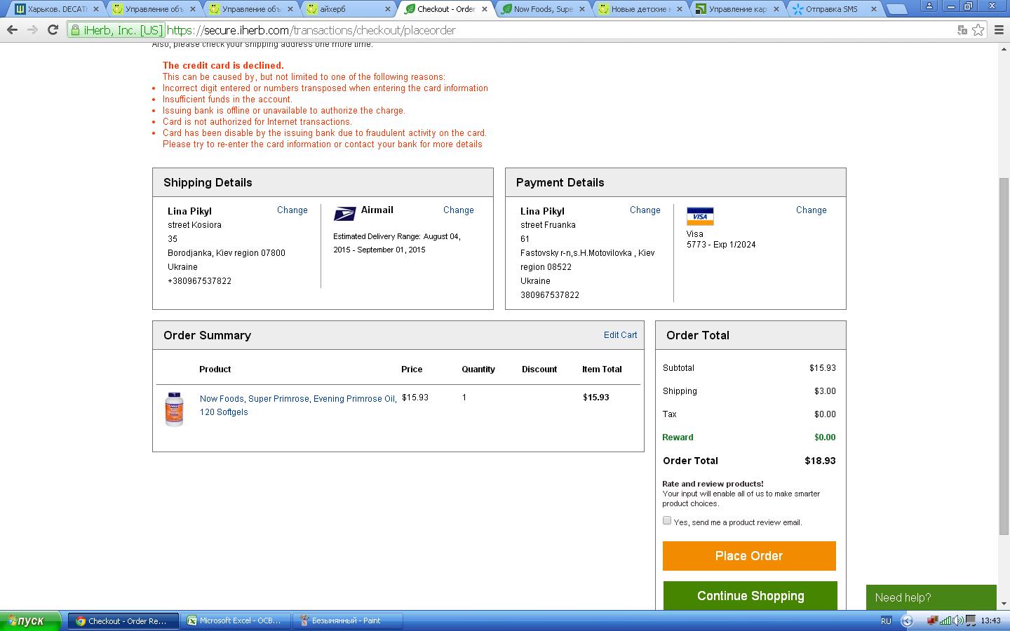Click the RU language indicator
Screen dimensions: 1010x631
pos(886,620)
